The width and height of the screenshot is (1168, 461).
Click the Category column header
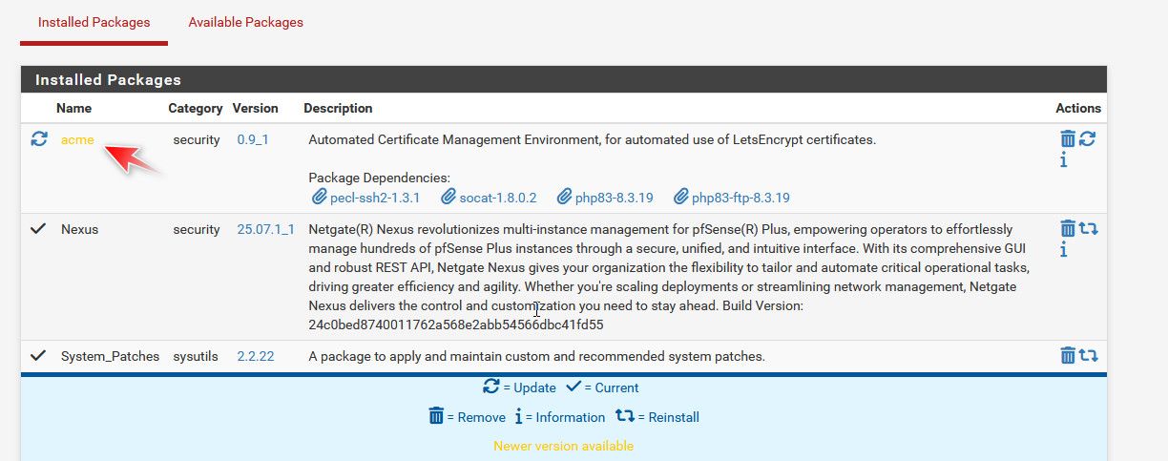(x=196, y=108)
